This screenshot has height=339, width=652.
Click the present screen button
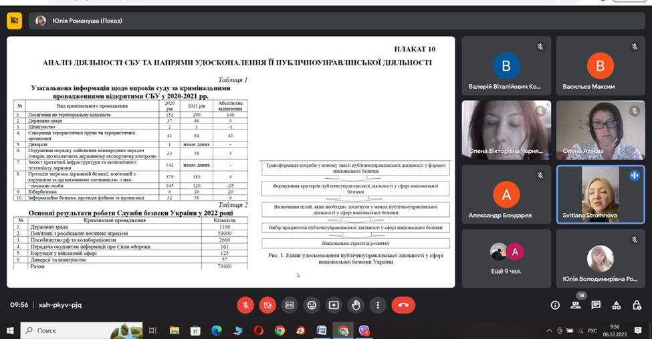coord(334,306)
